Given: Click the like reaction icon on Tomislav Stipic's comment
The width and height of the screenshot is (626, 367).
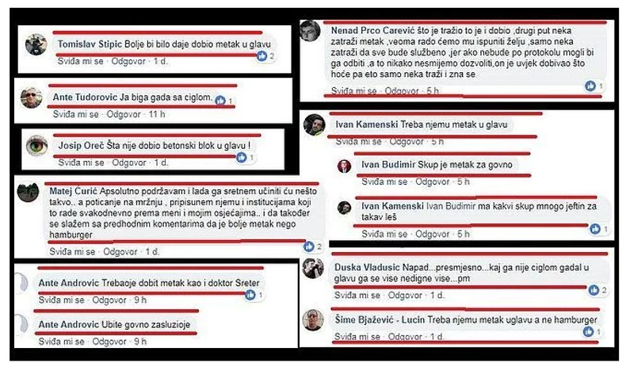Looking at the screenshot, I should [262, 56].
